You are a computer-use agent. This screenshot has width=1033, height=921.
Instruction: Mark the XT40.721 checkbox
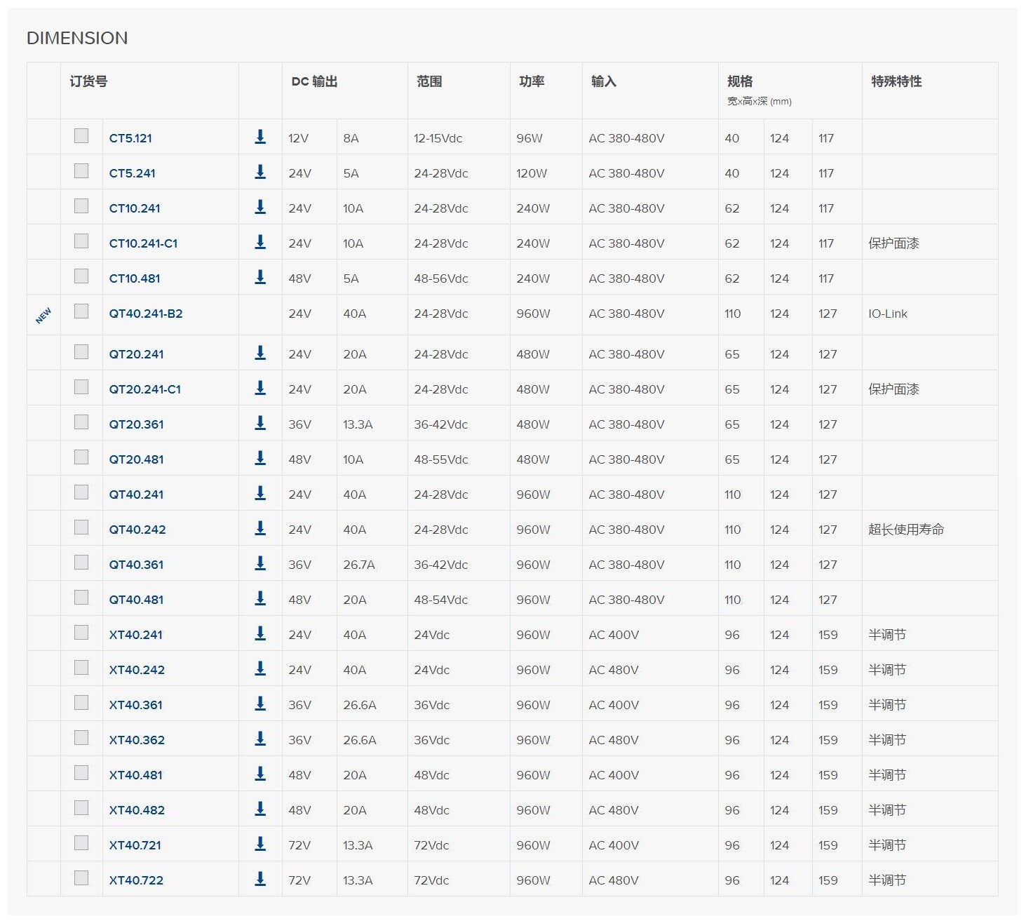click(x=81, y=843)
